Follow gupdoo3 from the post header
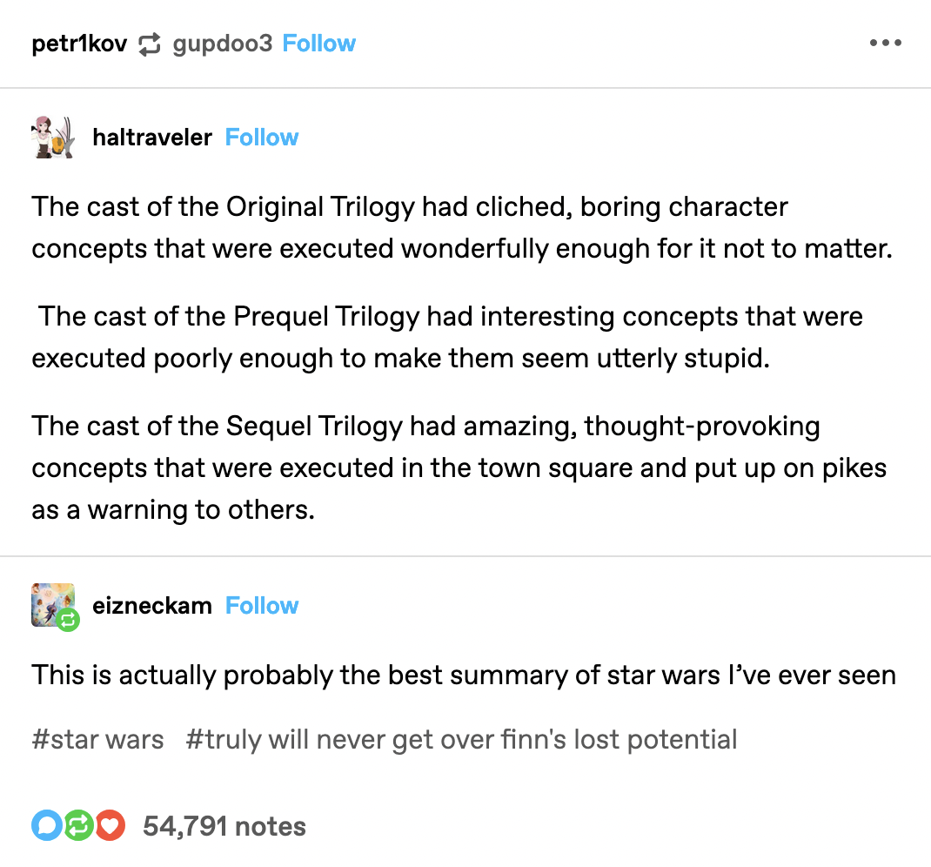This screenshot has width=931, height=867. pyautogui.click(x=319, y=44)
